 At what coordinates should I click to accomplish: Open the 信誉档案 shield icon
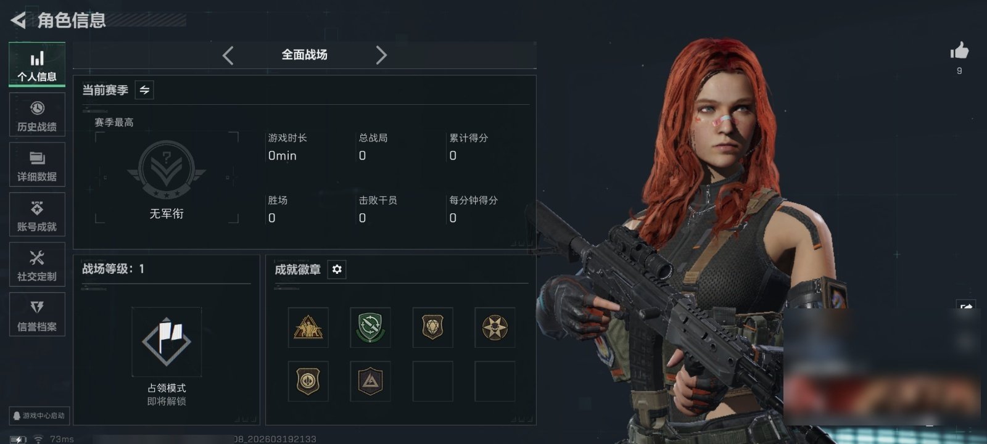(37, 314)
